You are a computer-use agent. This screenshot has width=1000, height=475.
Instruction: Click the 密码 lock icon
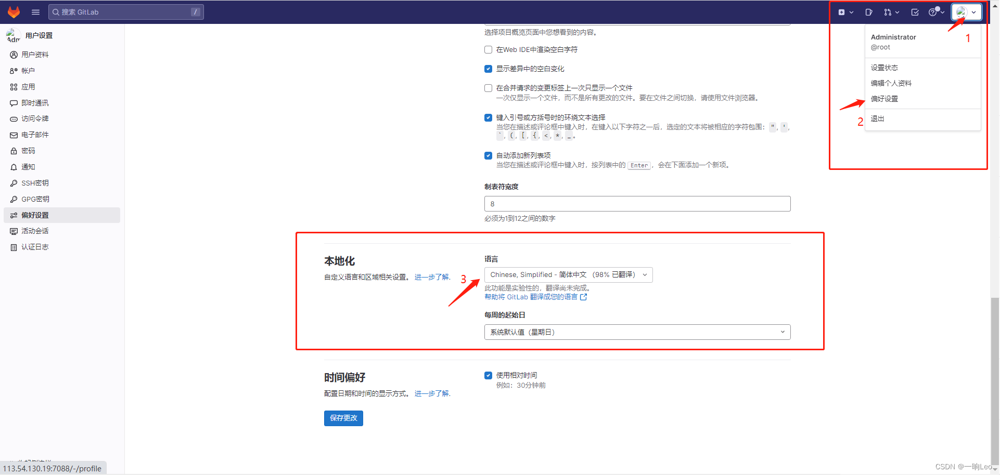(x=14, y=151)
